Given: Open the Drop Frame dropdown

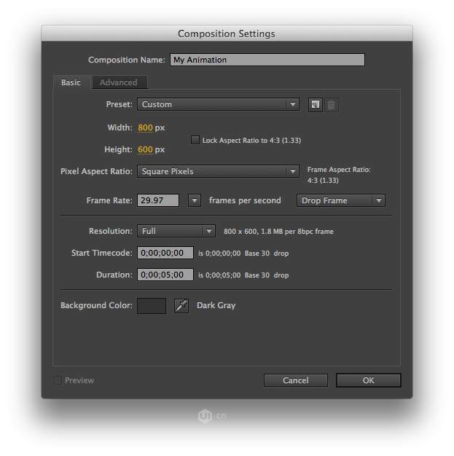Looking at the screenshot, I should [x=341, y=200].
